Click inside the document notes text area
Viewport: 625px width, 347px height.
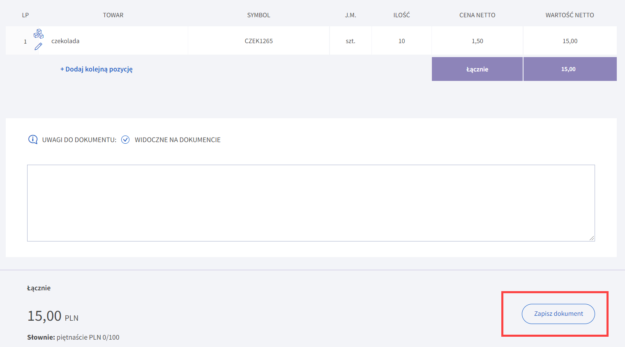(311, 203)
